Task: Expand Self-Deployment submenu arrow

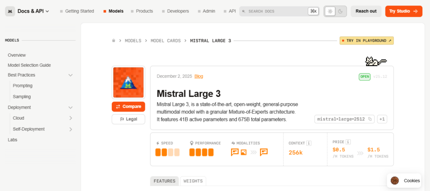Action: tap(71, 129)
